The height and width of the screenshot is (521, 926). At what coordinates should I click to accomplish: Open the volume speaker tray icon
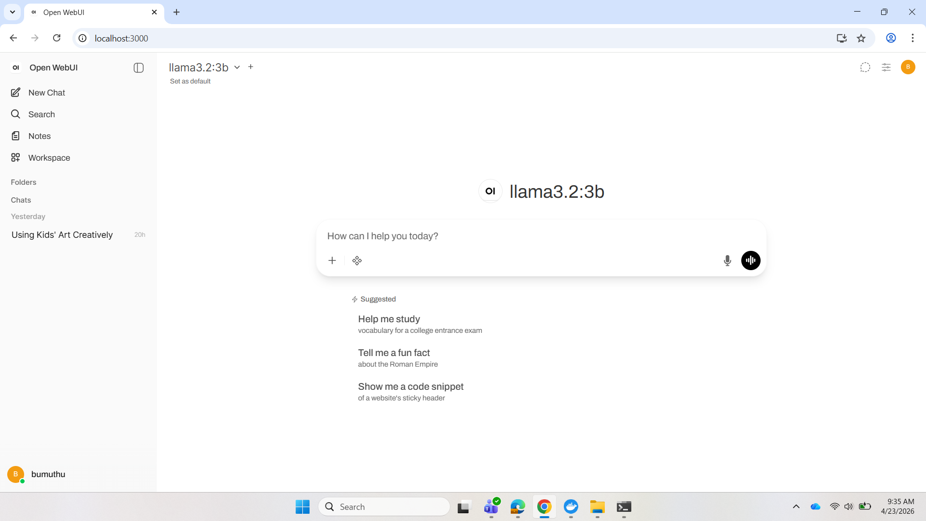coord(849,507)
